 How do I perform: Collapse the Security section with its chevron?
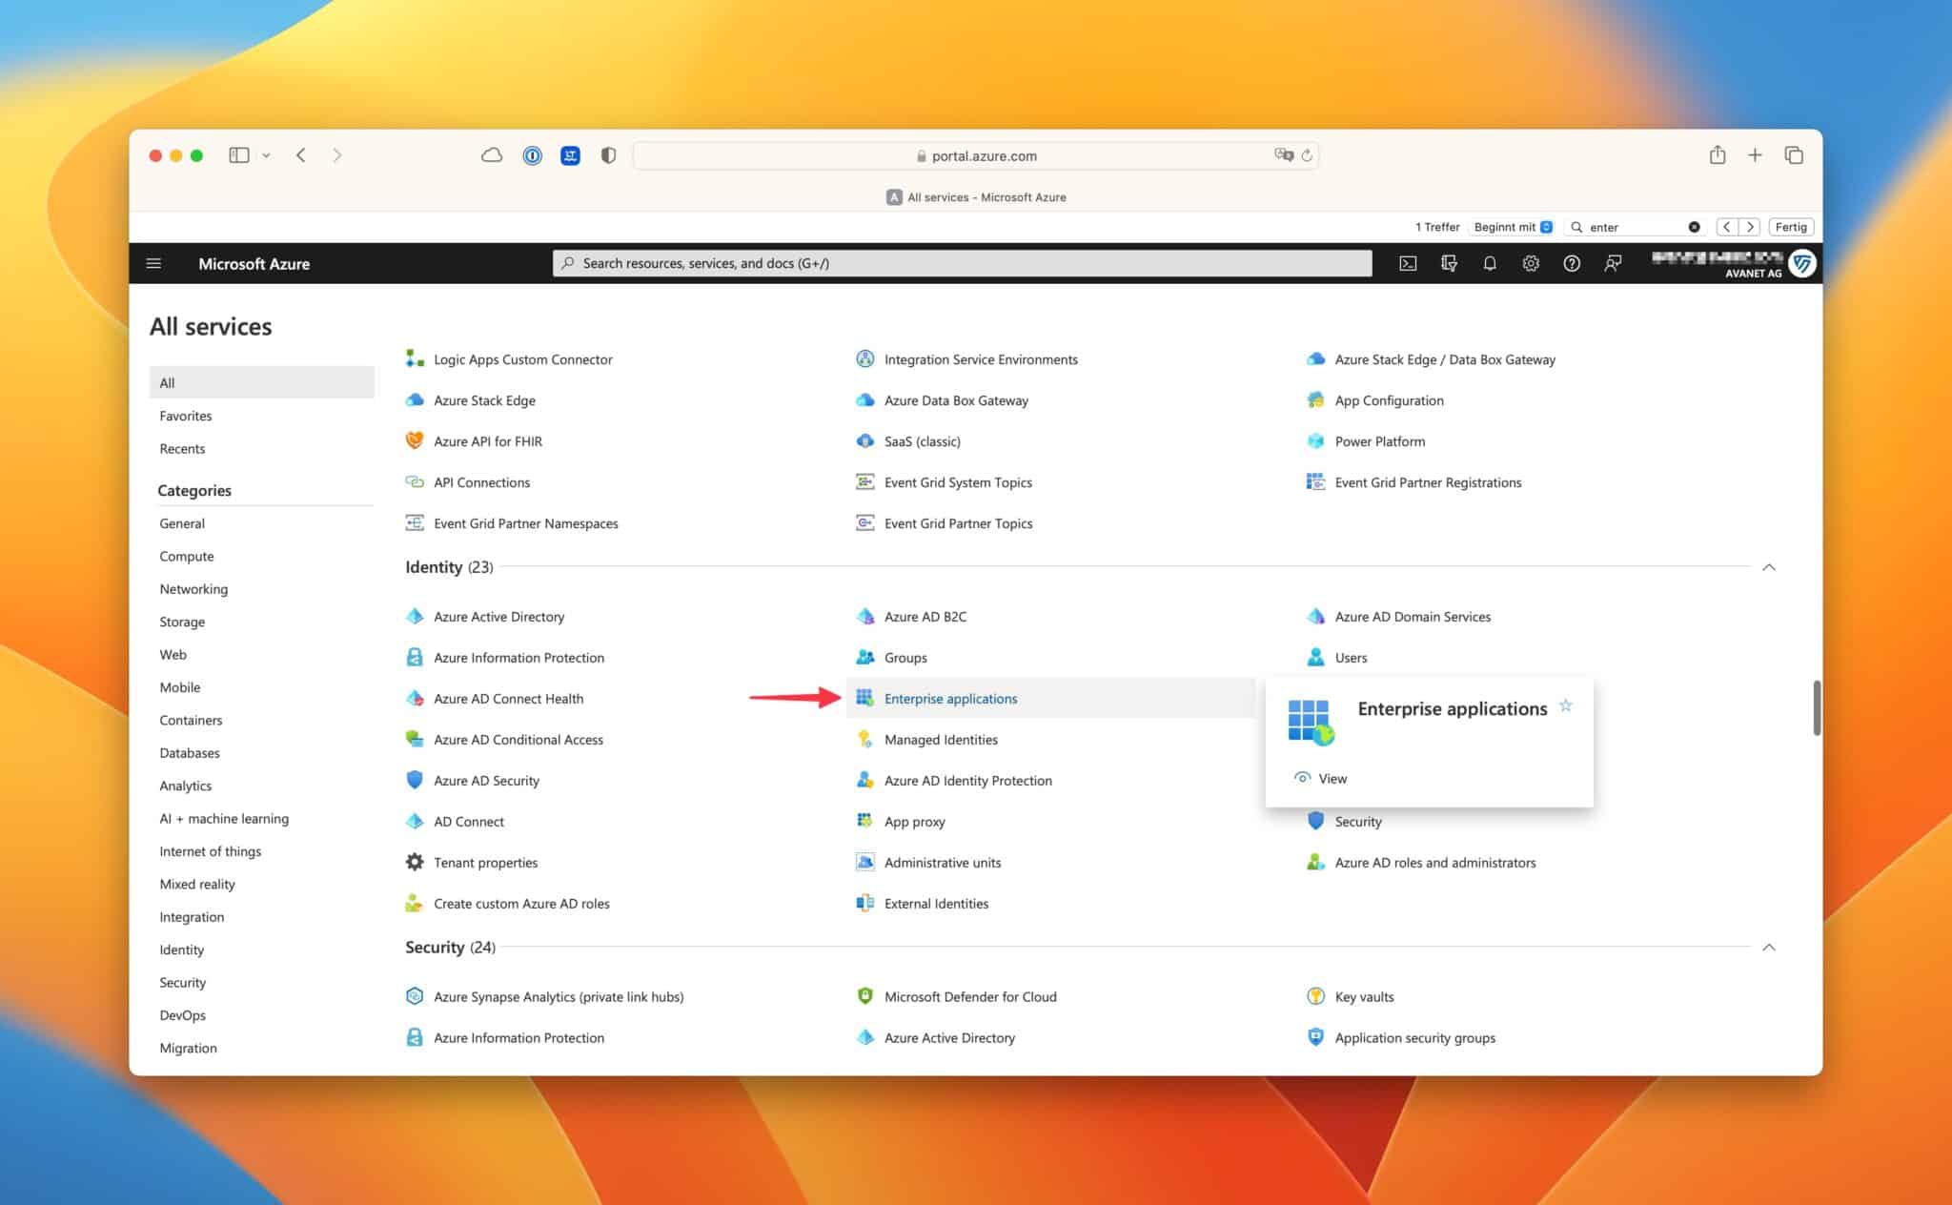click(1769, 947)
